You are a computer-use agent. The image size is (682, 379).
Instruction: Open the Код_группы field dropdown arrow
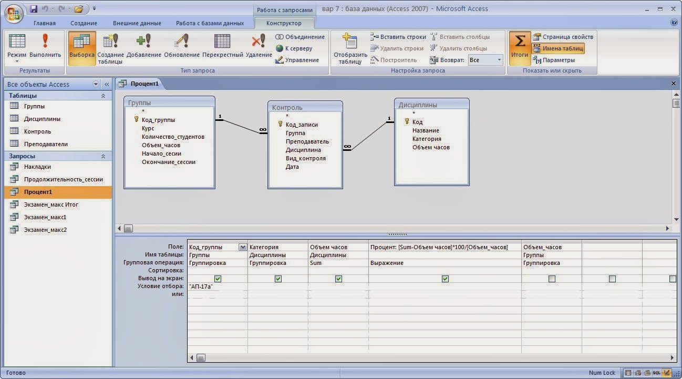[243, 247]
